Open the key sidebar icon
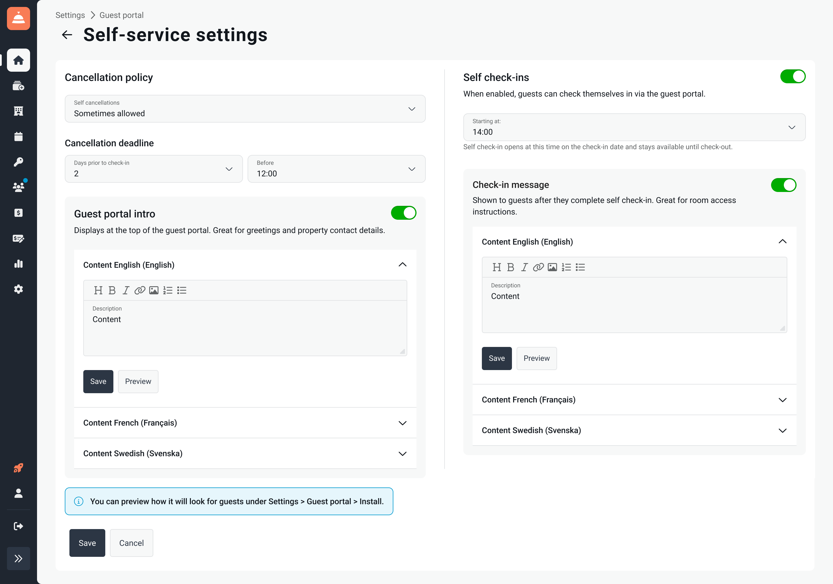 coord(19,162)
